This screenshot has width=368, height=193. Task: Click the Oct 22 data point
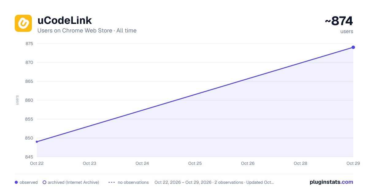click(37, 142)
